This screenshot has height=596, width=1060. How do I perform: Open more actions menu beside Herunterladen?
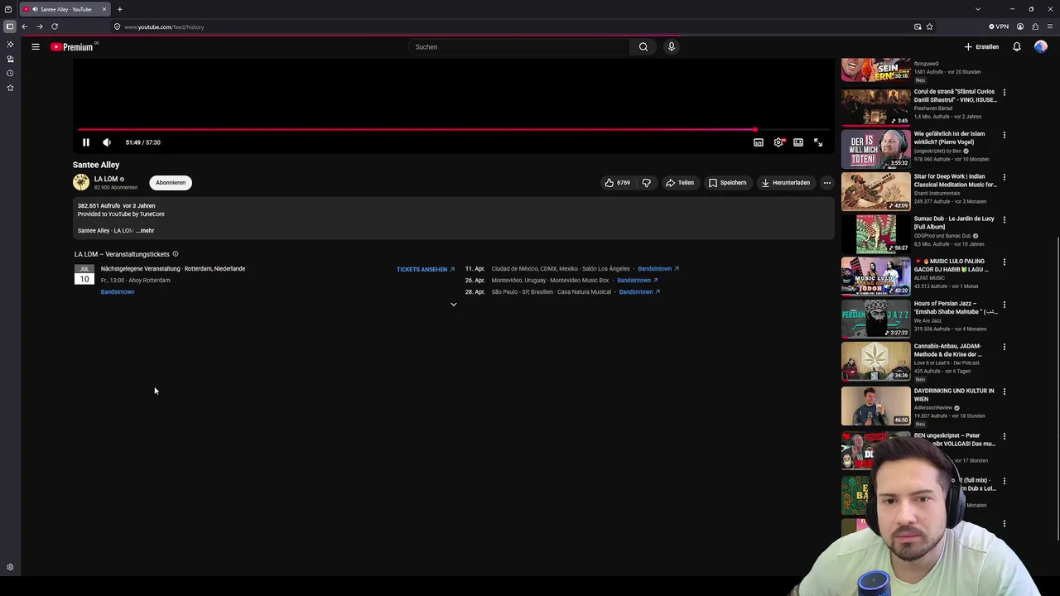point(826,183)
